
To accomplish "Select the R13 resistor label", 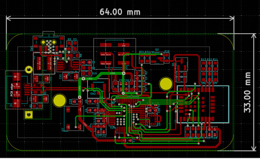I will point(203,59).
